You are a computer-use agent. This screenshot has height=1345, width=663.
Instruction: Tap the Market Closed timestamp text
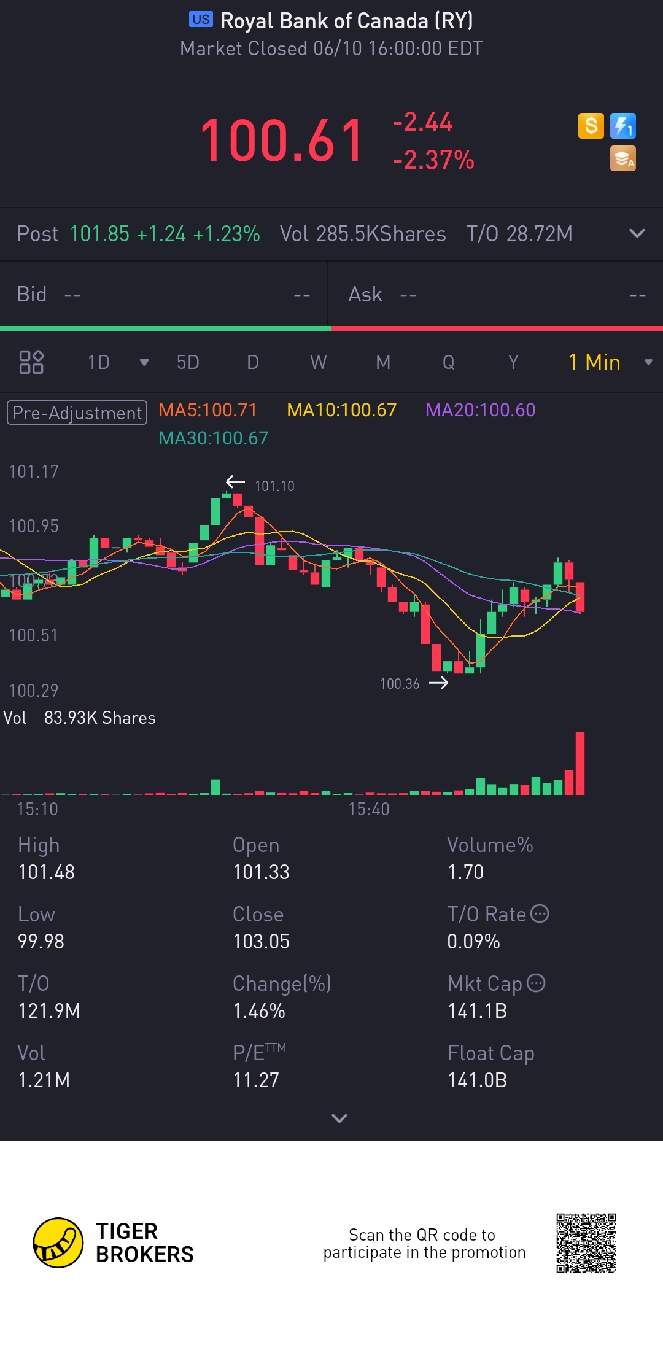(x=331, y=48)
